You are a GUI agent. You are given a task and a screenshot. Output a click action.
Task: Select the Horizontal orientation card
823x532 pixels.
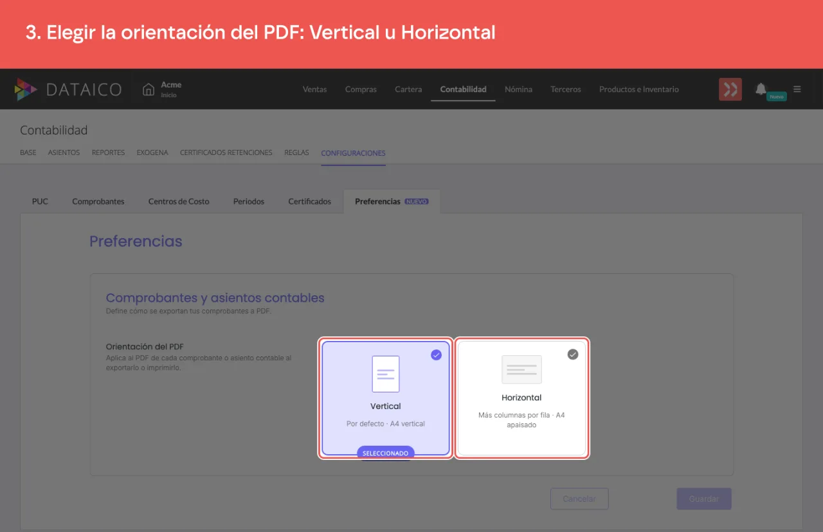coord(521,398)
